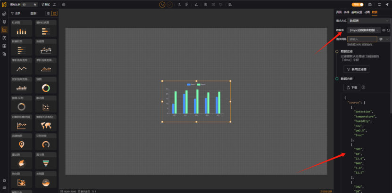Switch component library to list view
Screen dimensions: 392x193
pos(49,14)
